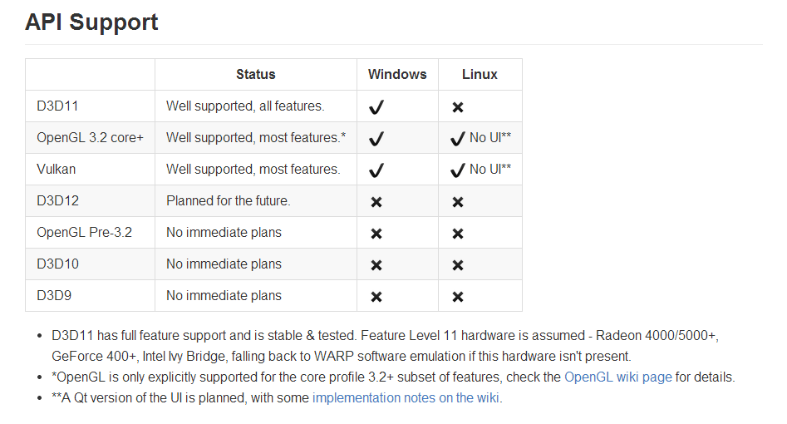The image size is (787, 424).
Task: Click the Vulkan Windows checkmark icon
Action: (376, 170)
